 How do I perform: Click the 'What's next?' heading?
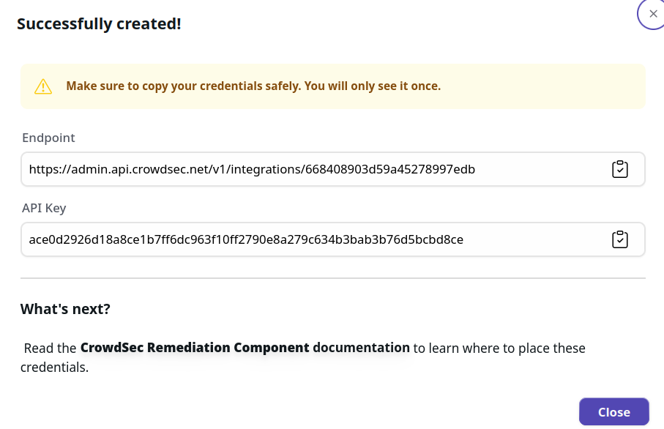(x=65, y=308)
